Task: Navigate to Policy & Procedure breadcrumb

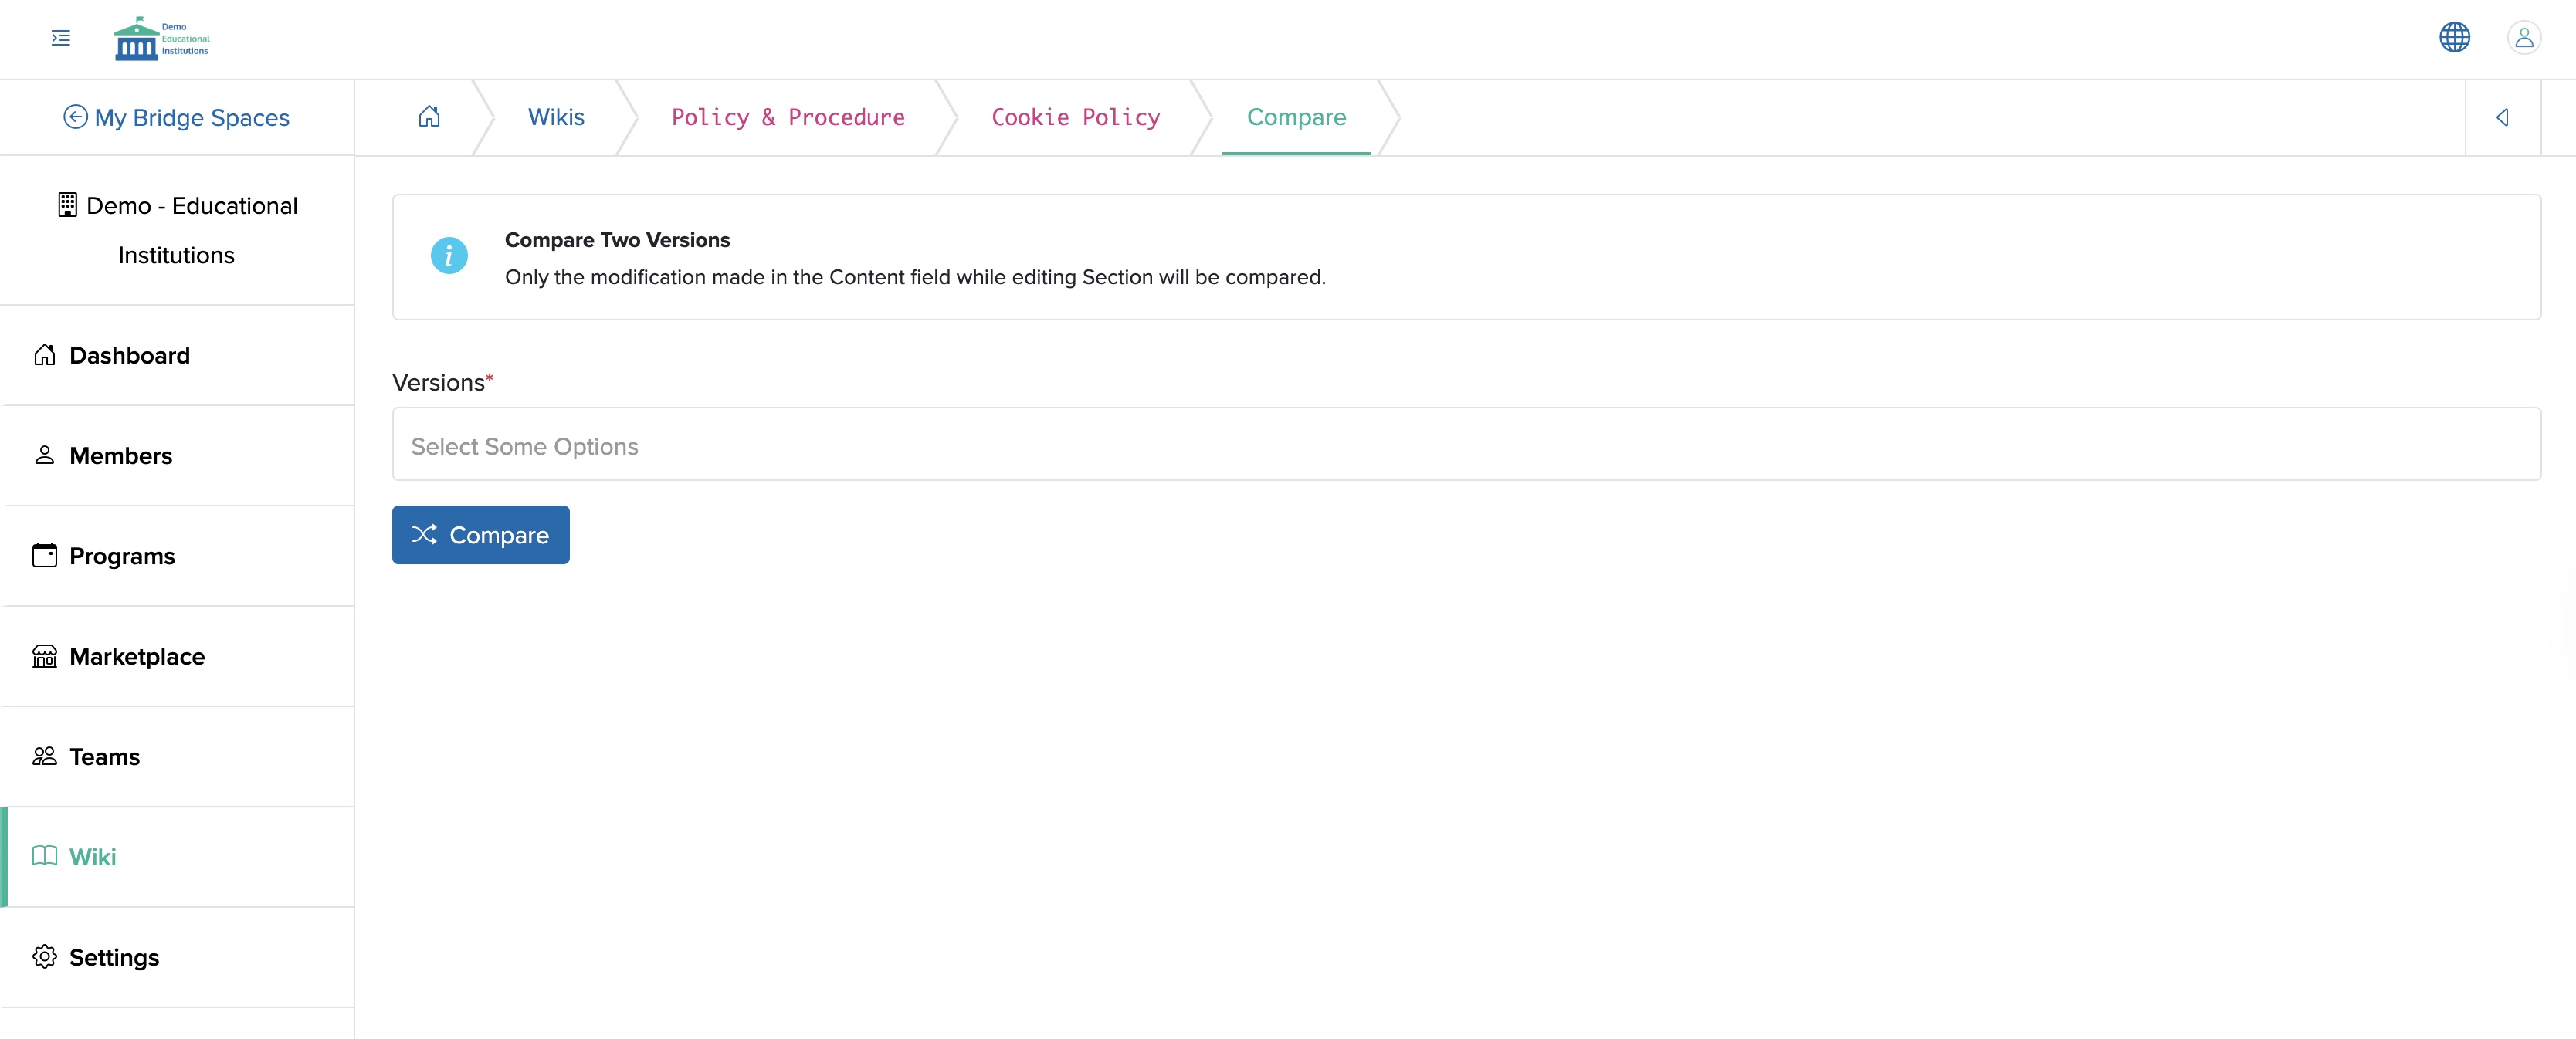Action: point(788,117)
